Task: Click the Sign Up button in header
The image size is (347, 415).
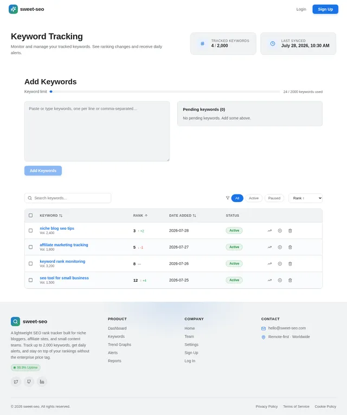Action: 325,9
